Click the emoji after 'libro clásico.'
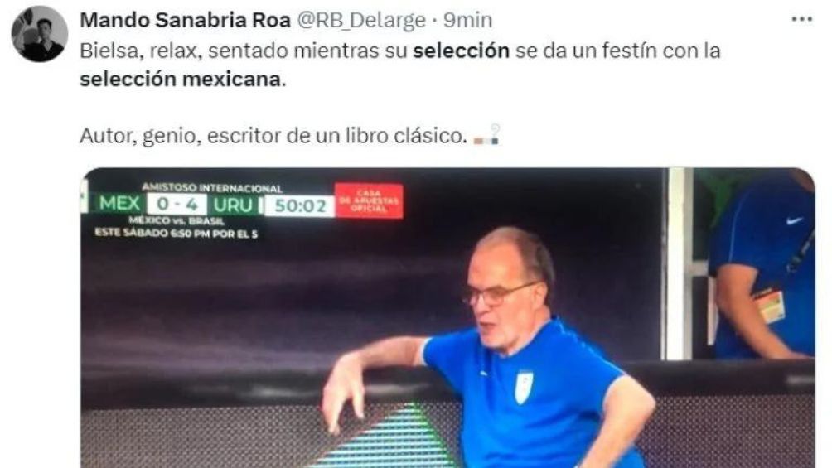832x468 pixels. [487, 135]
